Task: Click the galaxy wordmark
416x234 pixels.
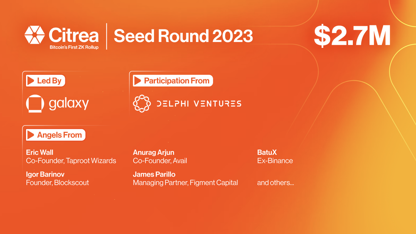Action: [x=69, y=103]
